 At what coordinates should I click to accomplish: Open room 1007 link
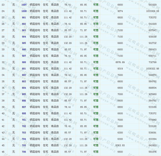[x=24, y=5]
